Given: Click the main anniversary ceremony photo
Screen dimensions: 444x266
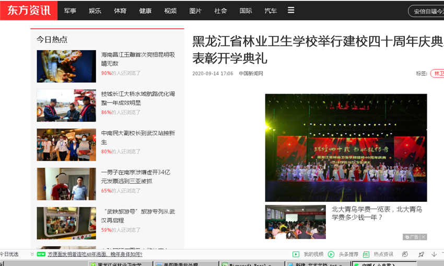Looking at the screenshot, I should click(x=346, y=147).
